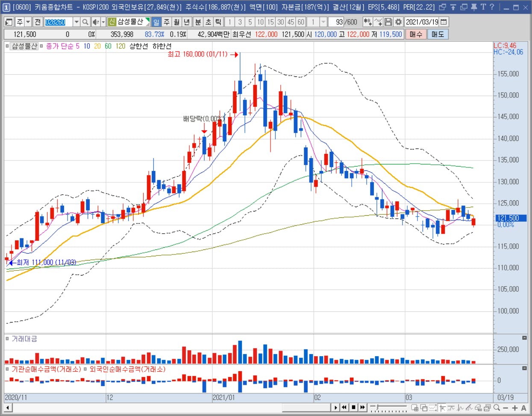Open chart settings gear icon

pos(398,22)
